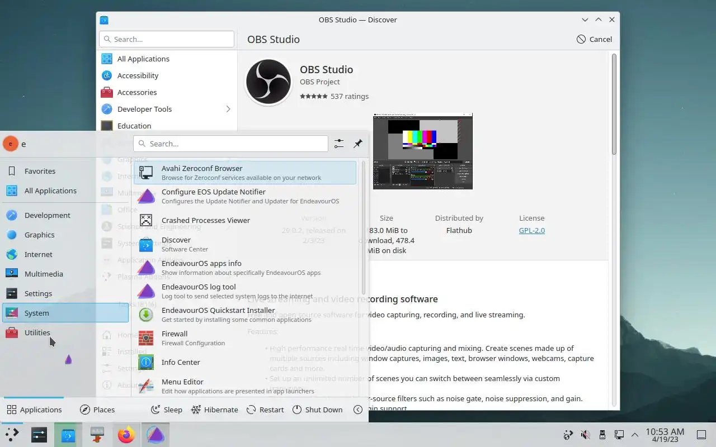Open System Settings from the taskbar
Viewport: 716px width, 447px height.
click(39, 435)
